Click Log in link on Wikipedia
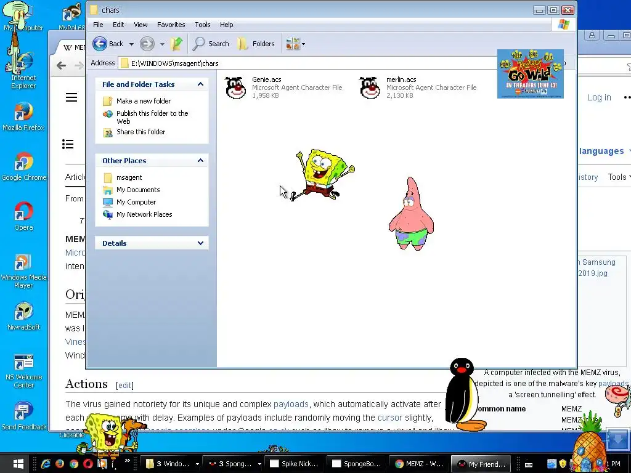631x473 pixels. coord(599,97)
